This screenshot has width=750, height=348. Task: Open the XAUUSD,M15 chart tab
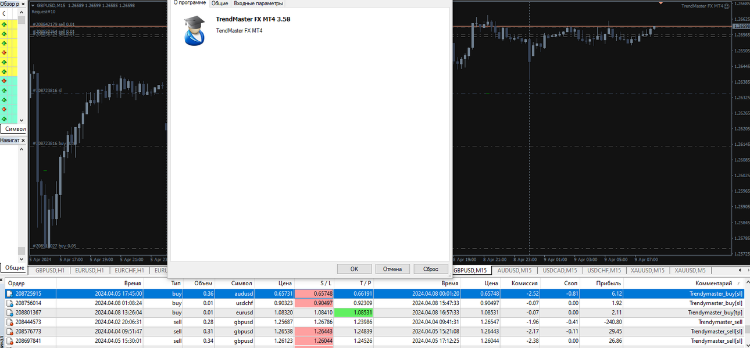[647, 271]
